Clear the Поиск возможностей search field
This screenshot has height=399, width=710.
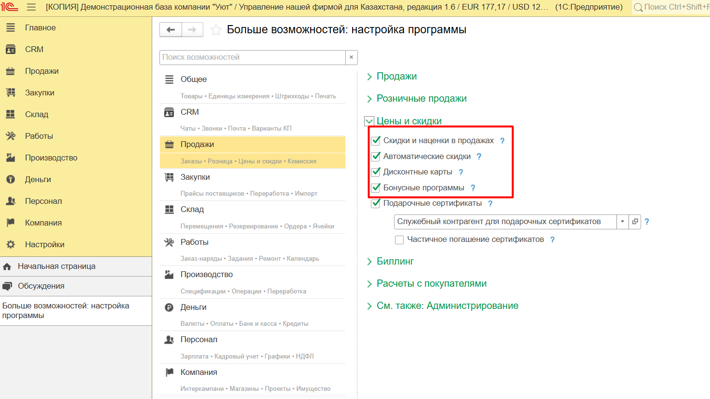pos(352,57)
